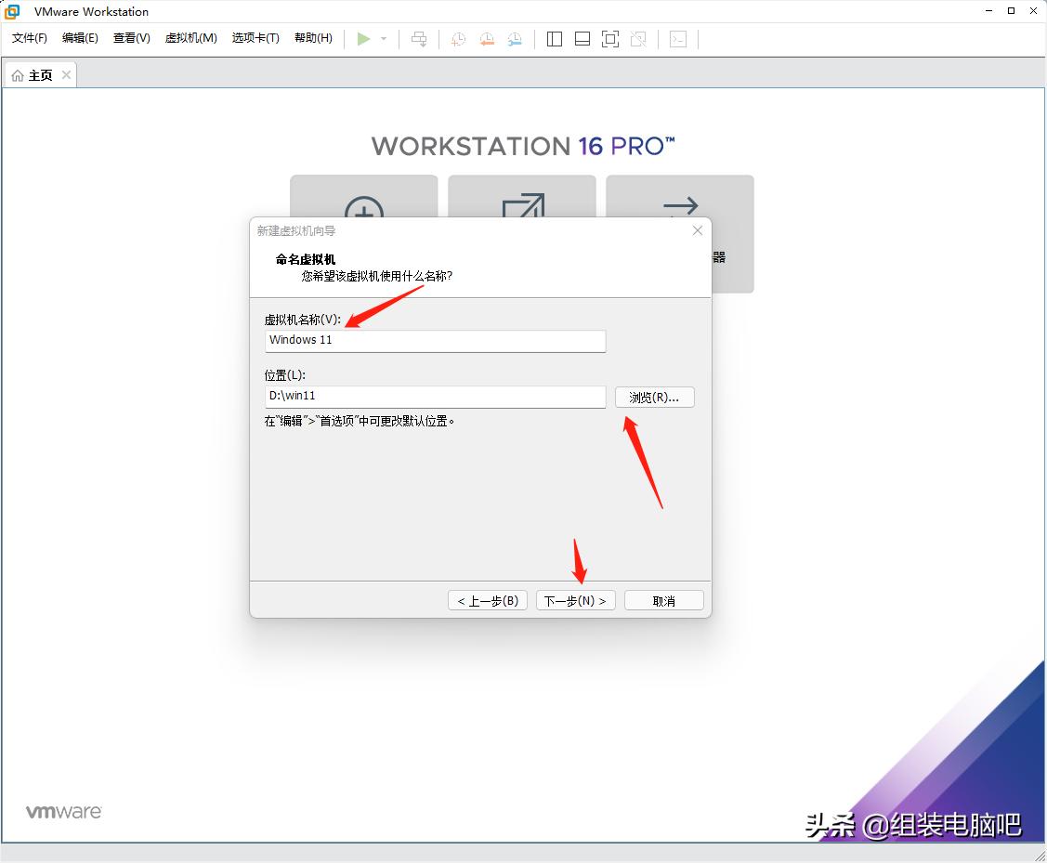
Task: Open the 虚拟机(M) menu
Action: (190, 38)
